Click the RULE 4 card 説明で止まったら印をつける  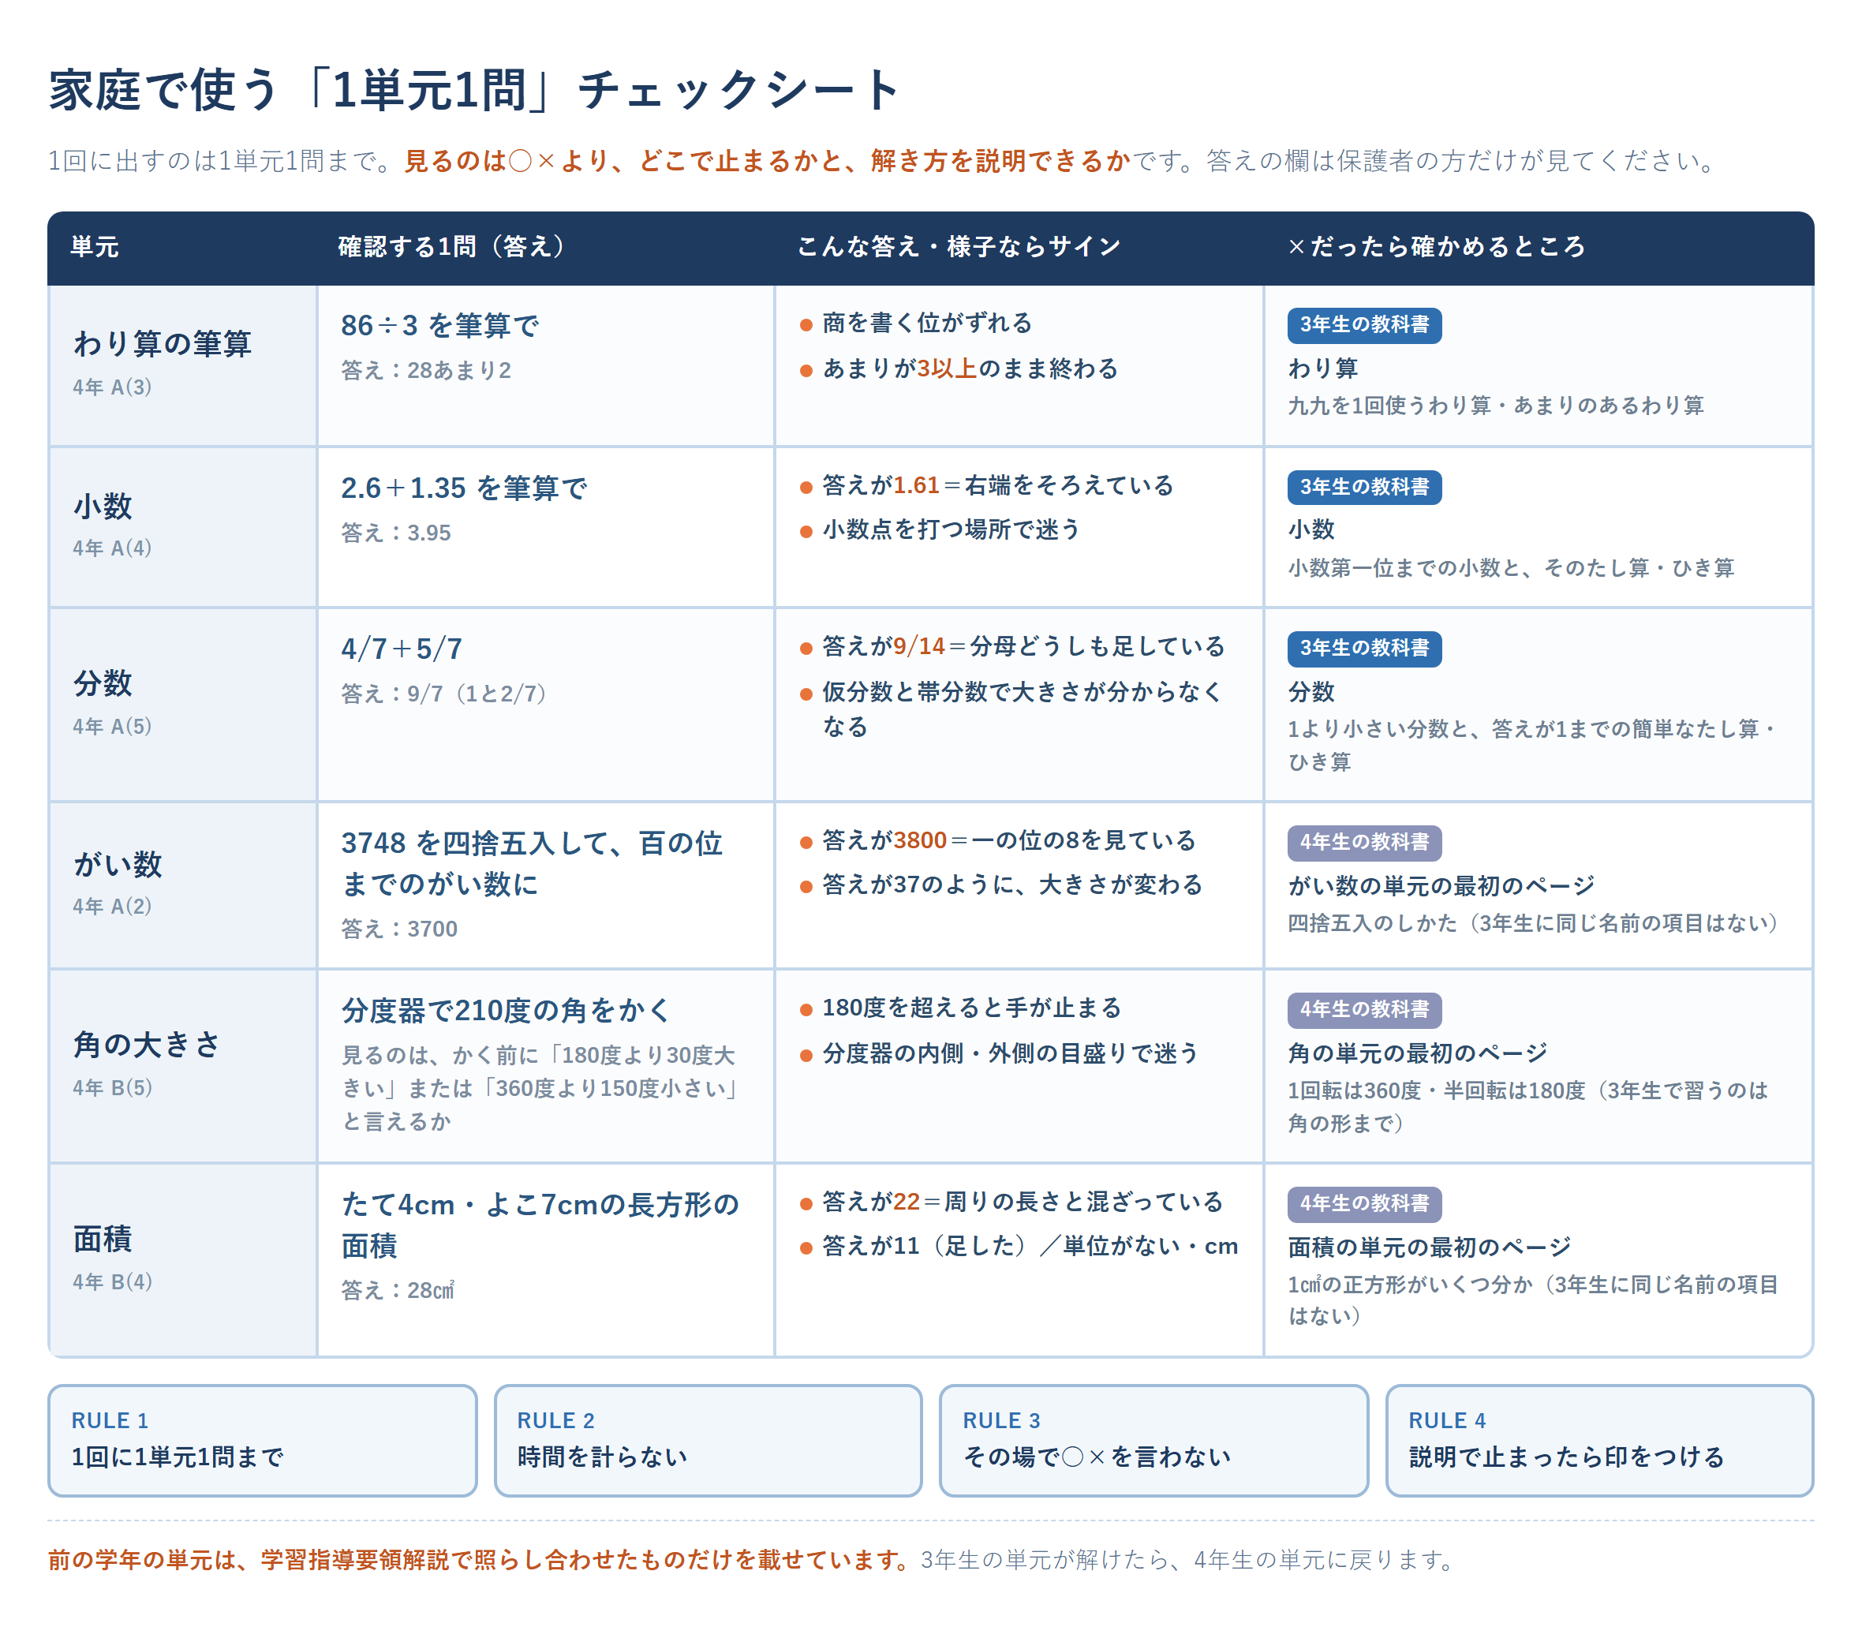pos(1599,1441)
